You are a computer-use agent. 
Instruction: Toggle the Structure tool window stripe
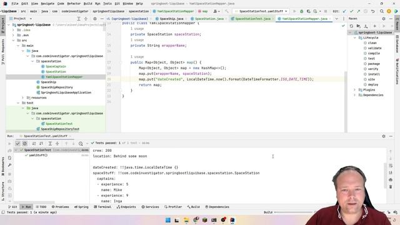coord(2,191)
